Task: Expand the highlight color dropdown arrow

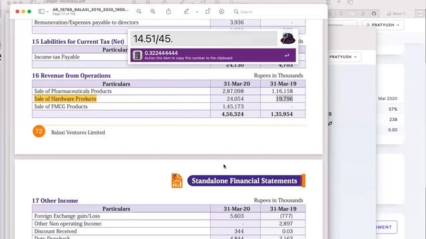Action: (197, 12)
